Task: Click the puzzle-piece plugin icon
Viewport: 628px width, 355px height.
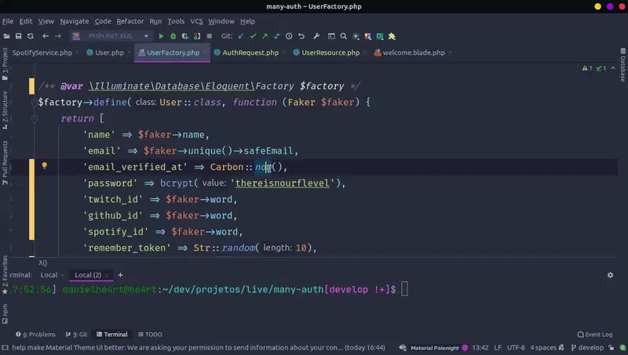Action: 392,36
